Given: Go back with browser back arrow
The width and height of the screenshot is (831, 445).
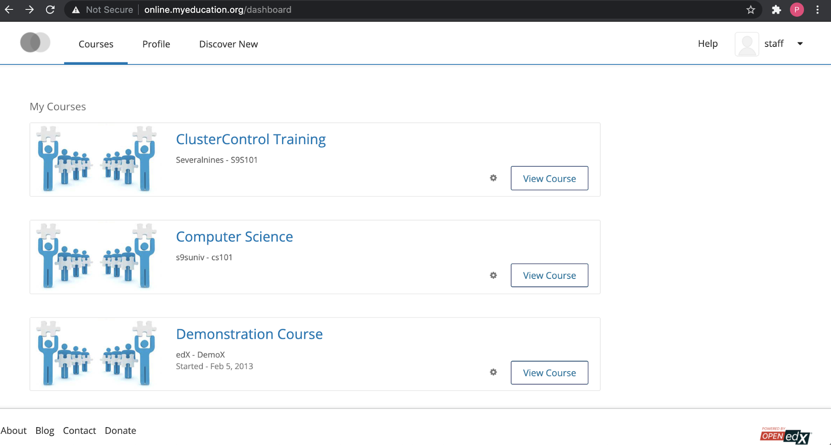Looking at the screenshot, I should click(9, 10).
